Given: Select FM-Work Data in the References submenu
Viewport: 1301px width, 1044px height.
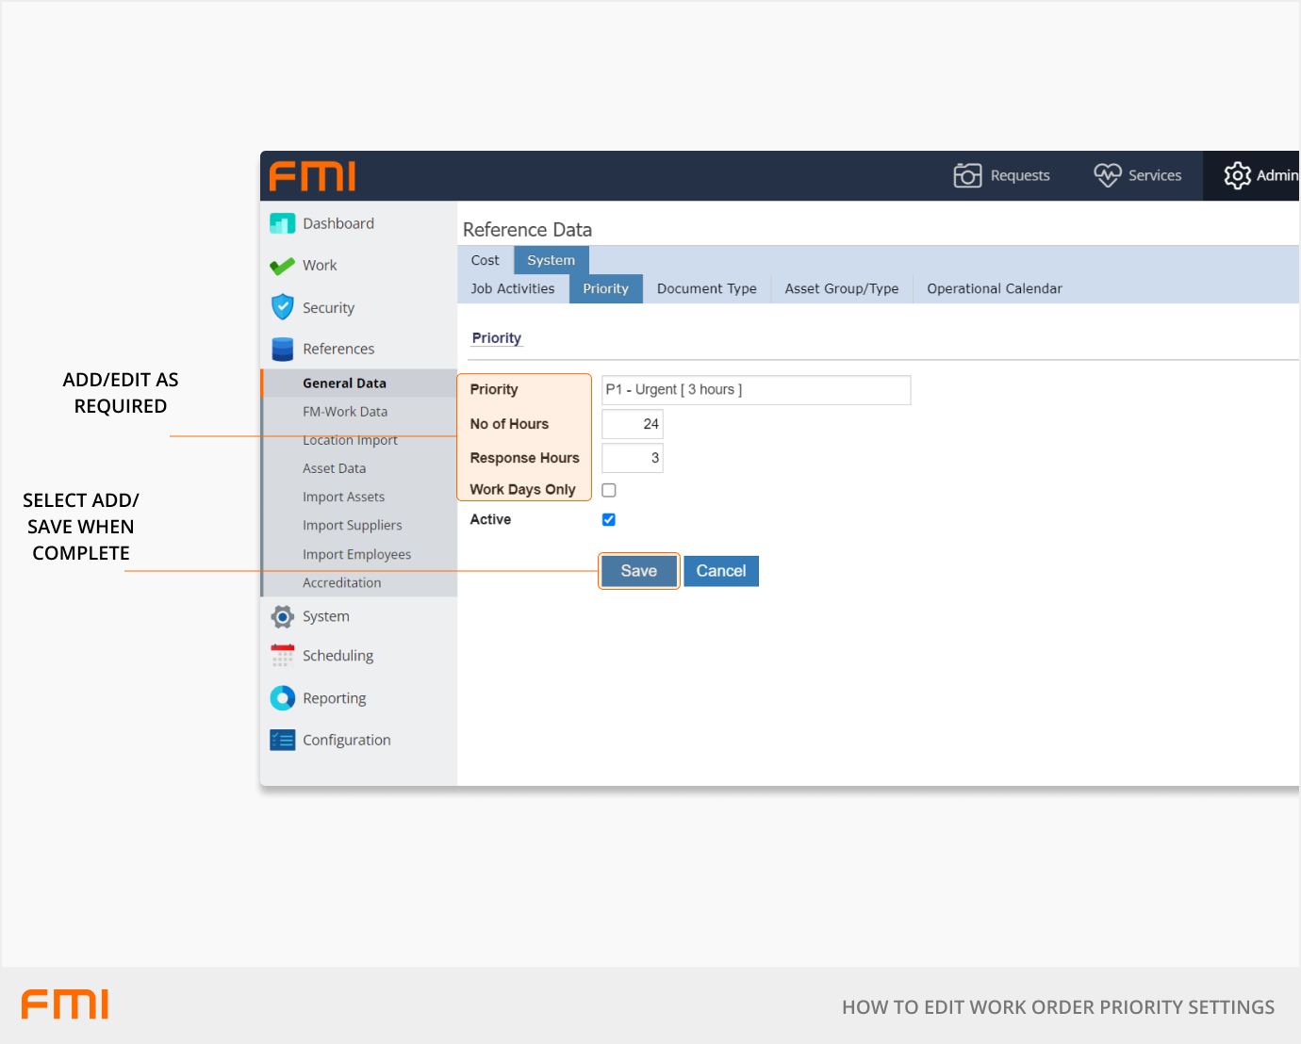Looking at the screenshot, I should coord(345,412).
